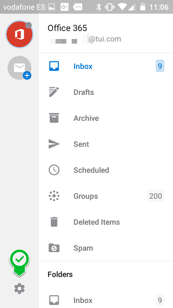Open the Drafts folder
The width and height of the screenshot is (173, 308).
(x=106, y=92)
